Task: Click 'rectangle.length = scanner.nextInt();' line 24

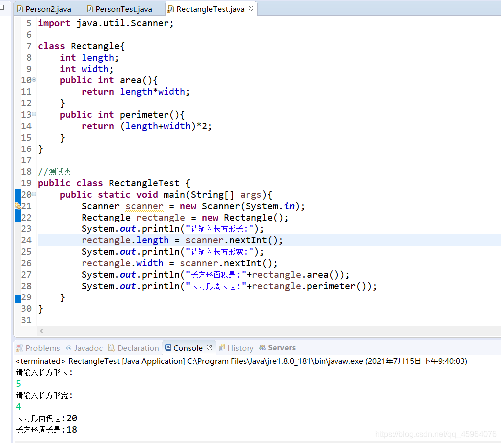Action: 182,240
